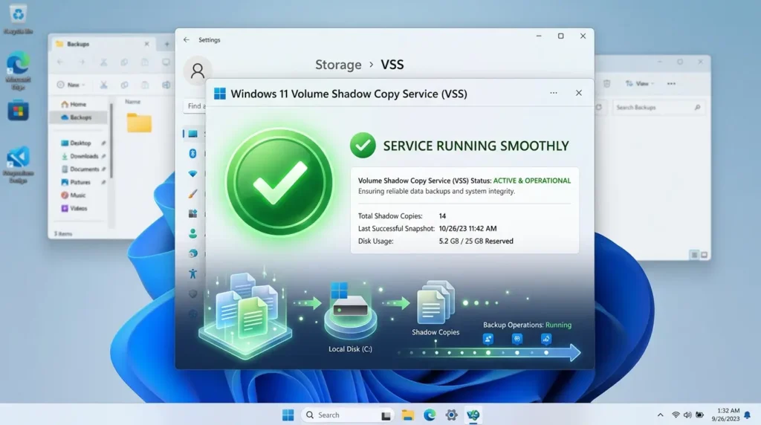Click the Search Backups field
The image size is (761, 425).
(x=658, y=107)
